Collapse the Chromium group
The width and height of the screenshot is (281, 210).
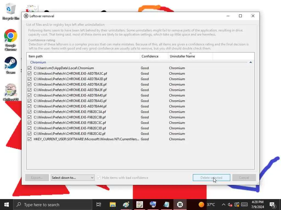[251, 62]
